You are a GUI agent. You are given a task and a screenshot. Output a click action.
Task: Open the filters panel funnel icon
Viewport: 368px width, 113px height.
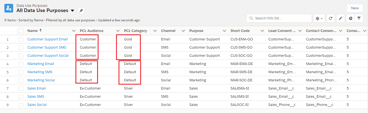(x=359, y=18)
